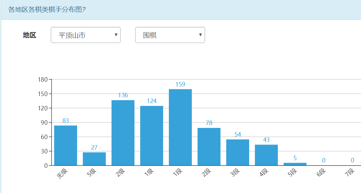The width and height of the screenshot is (361, 193).
Task: Click the 2段 bar showing 78
Action: tap(209, 147)
